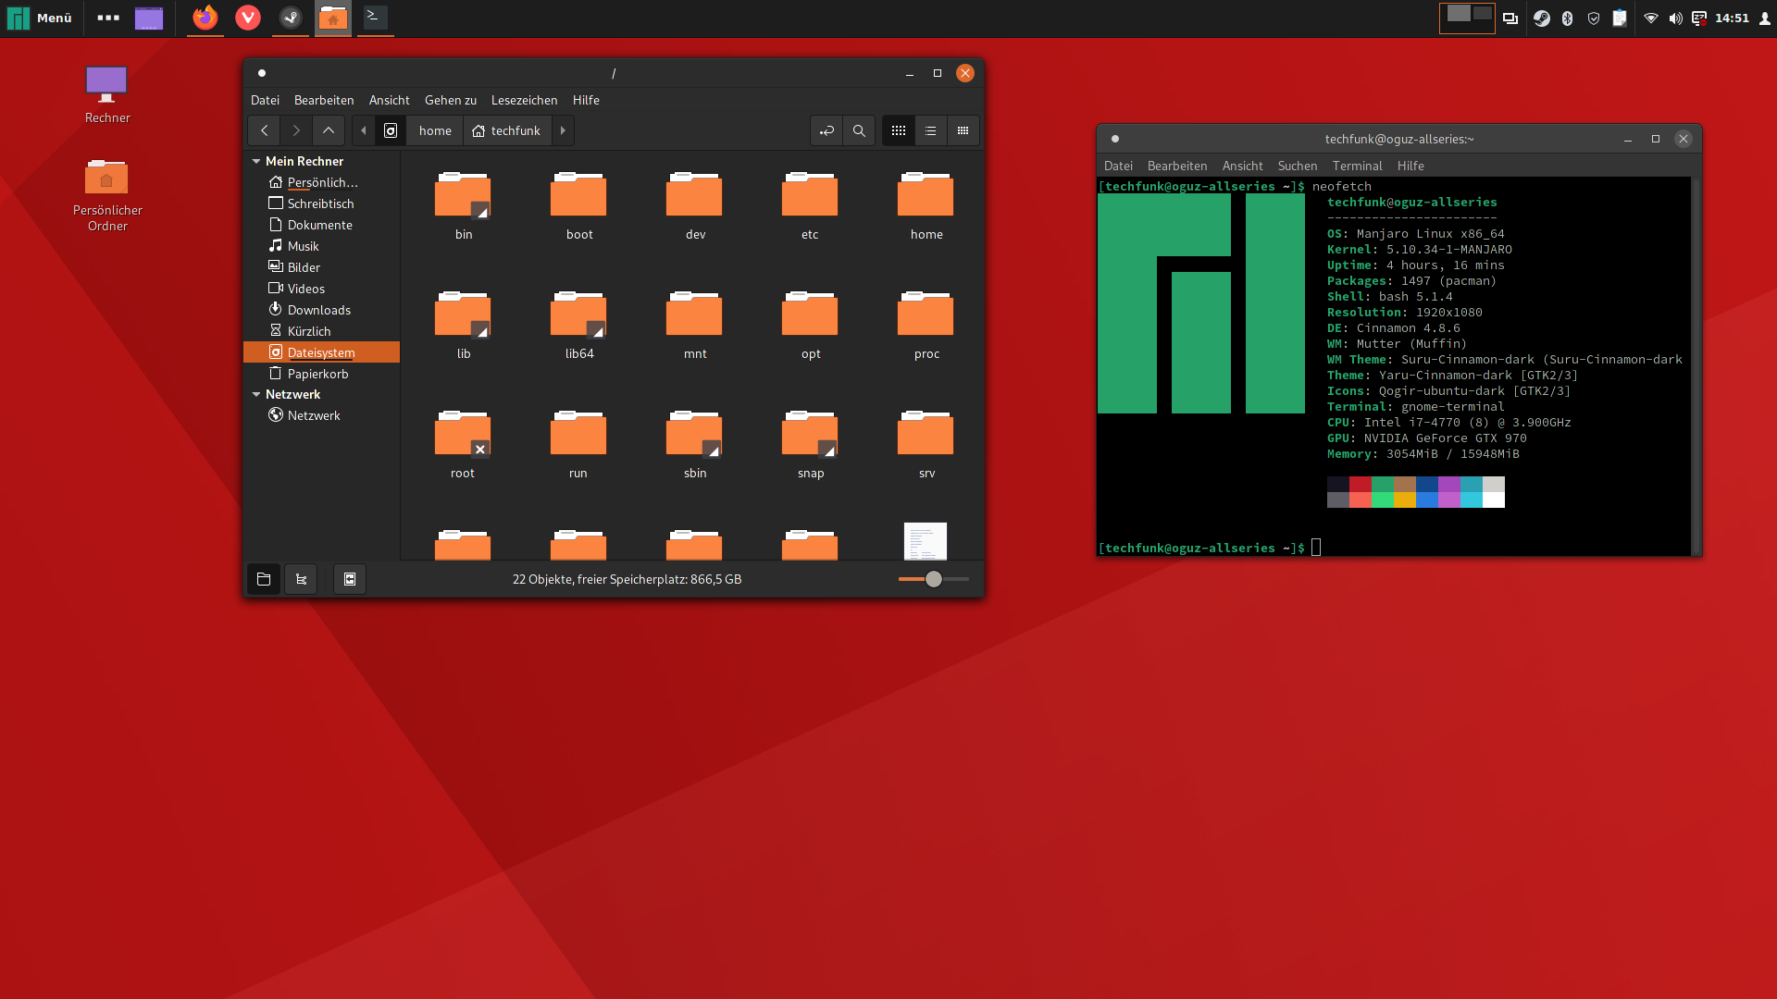Select the boot folder icon
The height and width of the screenshot is (999, 1777).
click(578, 195)
